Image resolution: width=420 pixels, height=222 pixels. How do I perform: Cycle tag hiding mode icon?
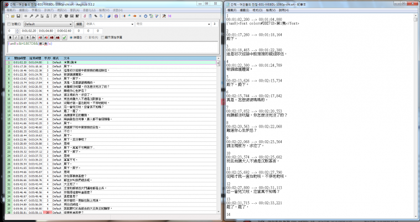(x=170, y=16)
